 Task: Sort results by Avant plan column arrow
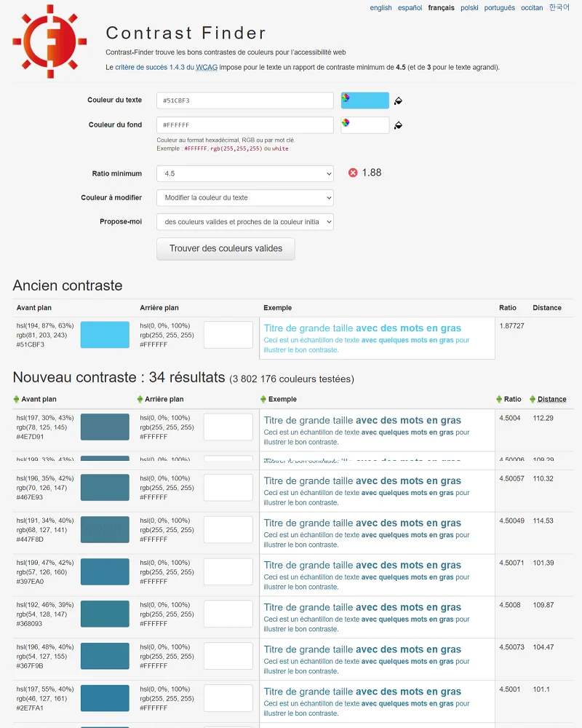[16, 399]
